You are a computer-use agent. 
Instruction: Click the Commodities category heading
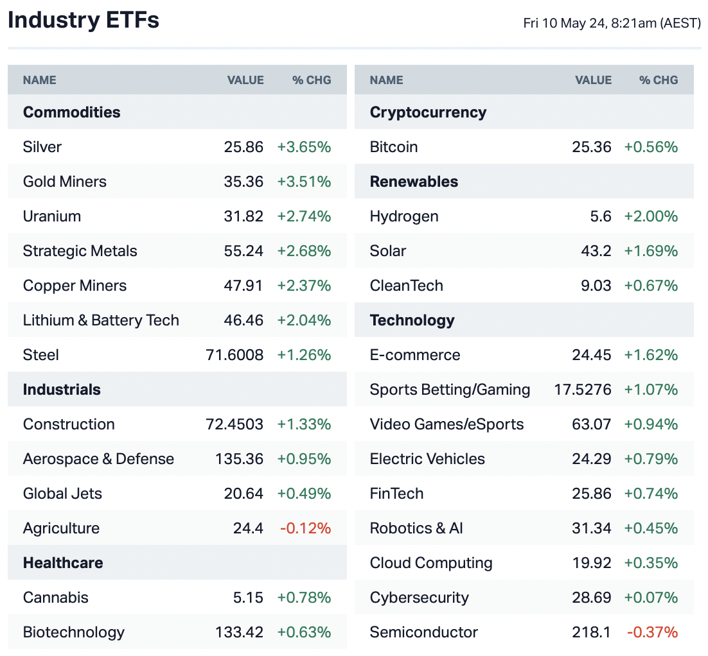click(x=72, y=112)
